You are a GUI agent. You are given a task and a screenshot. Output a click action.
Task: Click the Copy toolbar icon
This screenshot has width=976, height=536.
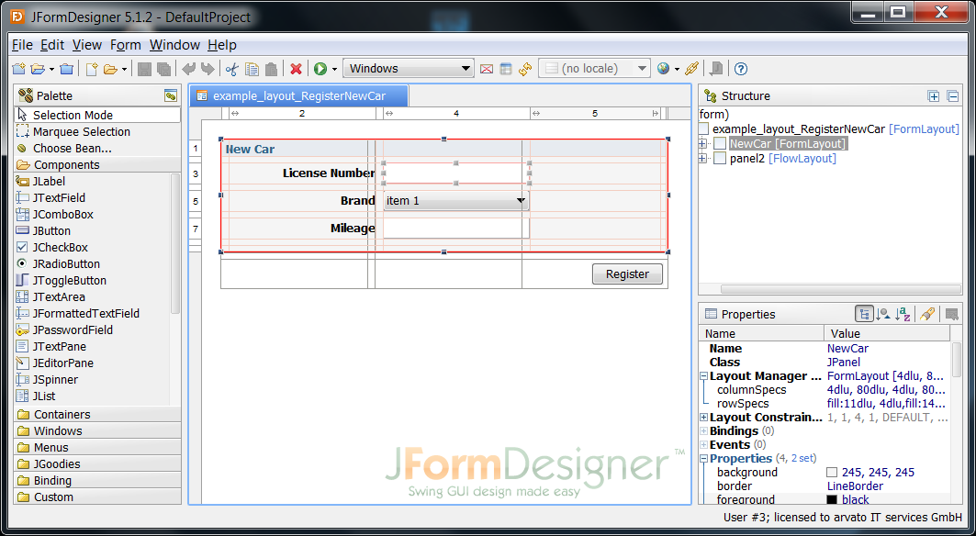point(252,69)
